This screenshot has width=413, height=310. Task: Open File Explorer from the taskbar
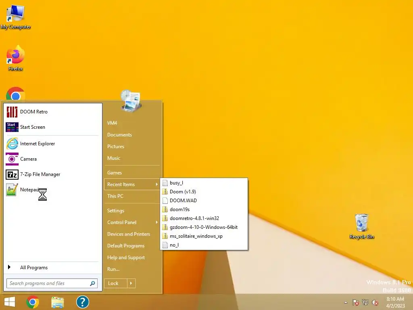[57, 302]
